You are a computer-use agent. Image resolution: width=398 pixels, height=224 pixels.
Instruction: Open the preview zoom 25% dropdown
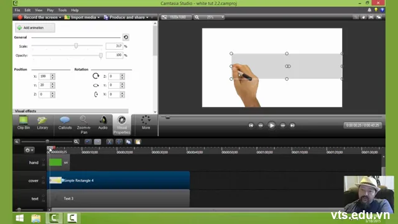223,17
